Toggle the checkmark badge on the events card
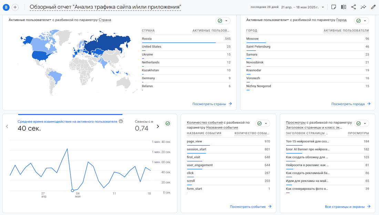Screen dimensions: 379x215 (260, 123)
